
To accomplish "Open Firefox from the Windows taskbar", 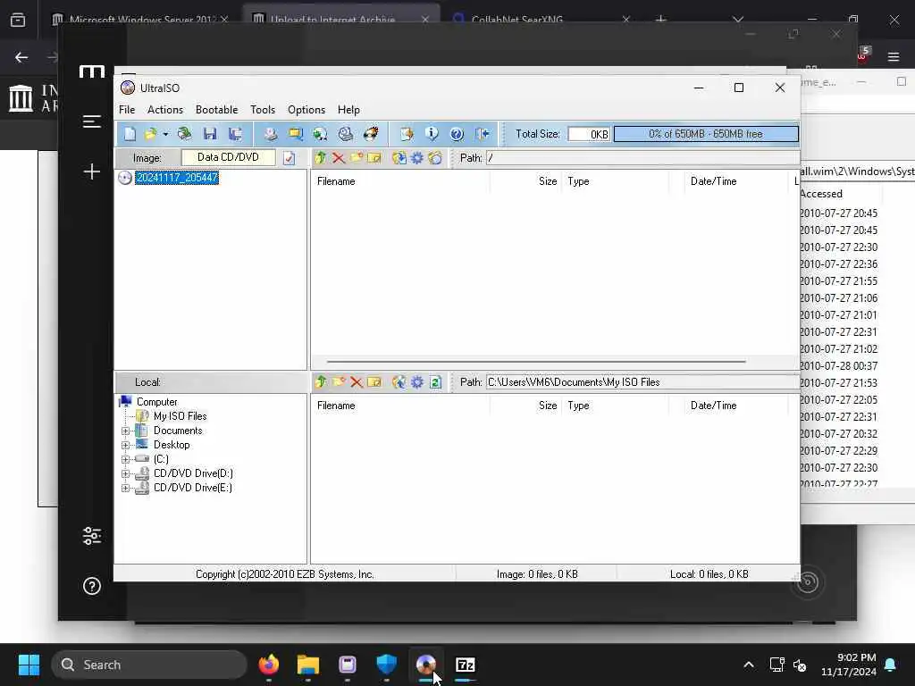I will pos(268,665).
